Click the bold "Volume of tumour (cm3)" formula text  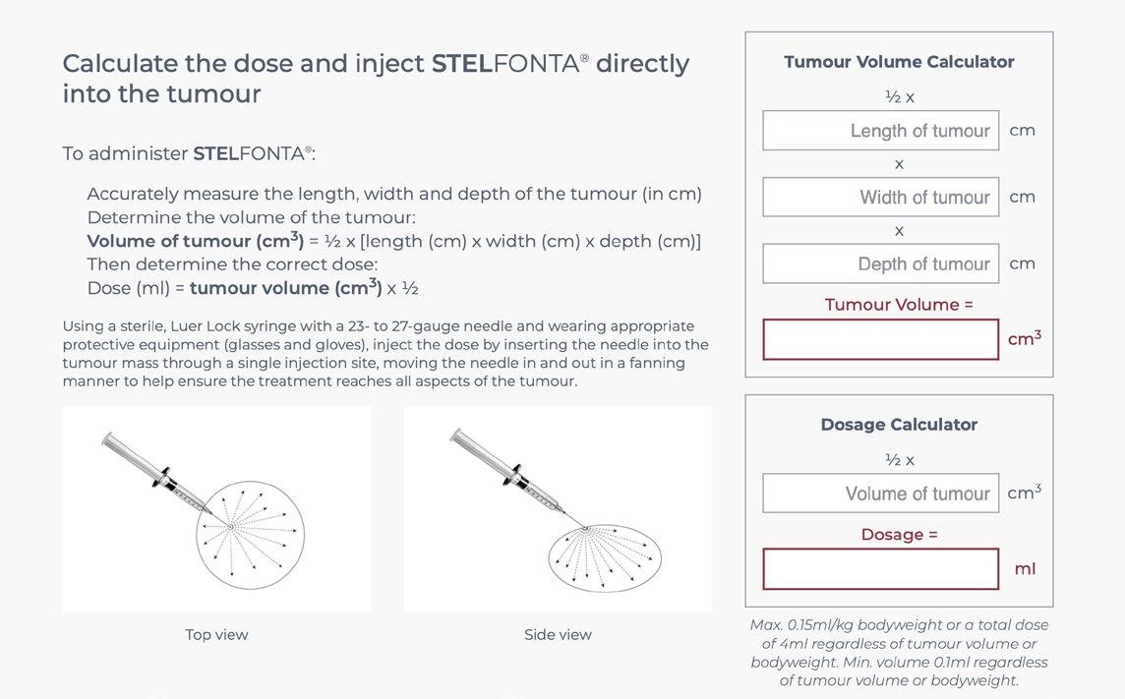click(195, 241)
